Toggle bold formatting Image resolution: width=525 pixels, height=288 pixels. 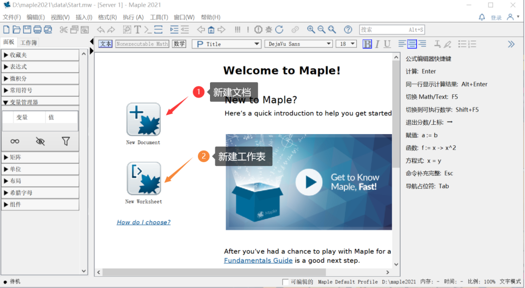[366, 44]
